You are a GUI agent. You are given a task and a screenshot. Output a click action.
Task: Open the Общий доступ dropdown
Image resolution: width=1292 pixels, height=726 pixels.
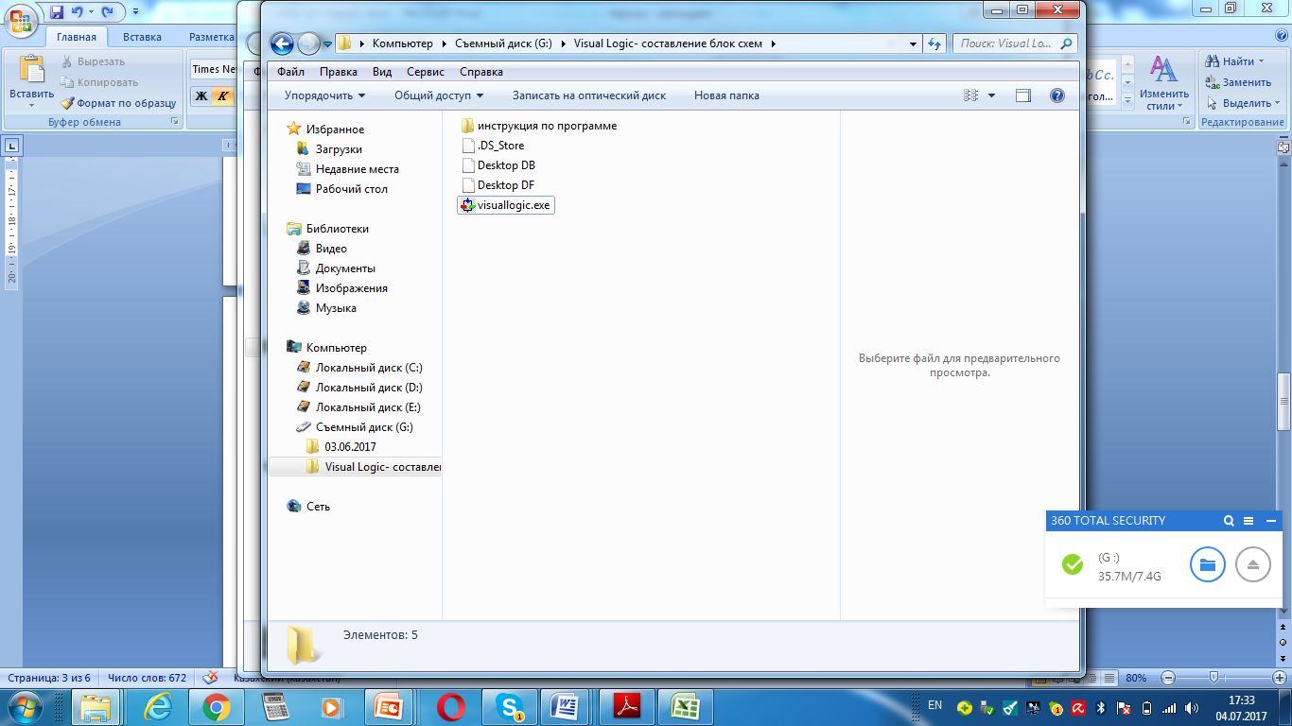coord(439,95)
